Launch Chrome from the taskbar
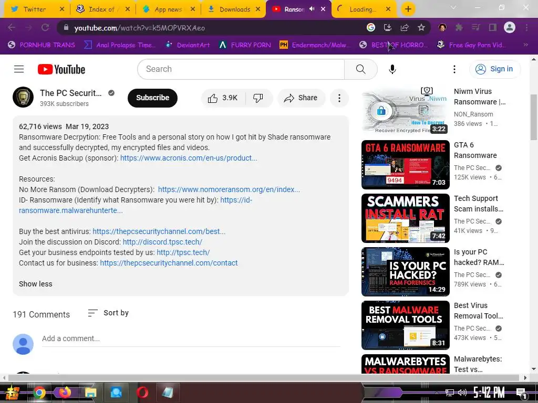 click(x=39, y=393)
